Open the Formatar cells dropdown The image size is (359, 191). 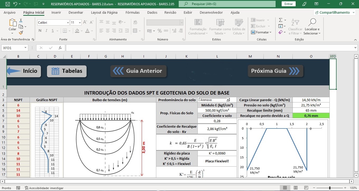[x=261, y=32]
